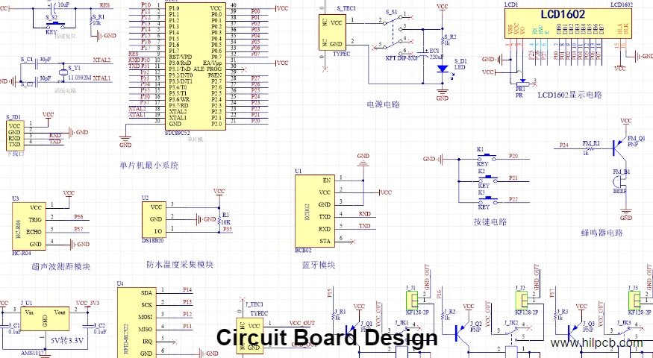Image resolution: width=653 pixels, height=358 pixels.
Task: Click the K2 push button switch
Action: 486,179
